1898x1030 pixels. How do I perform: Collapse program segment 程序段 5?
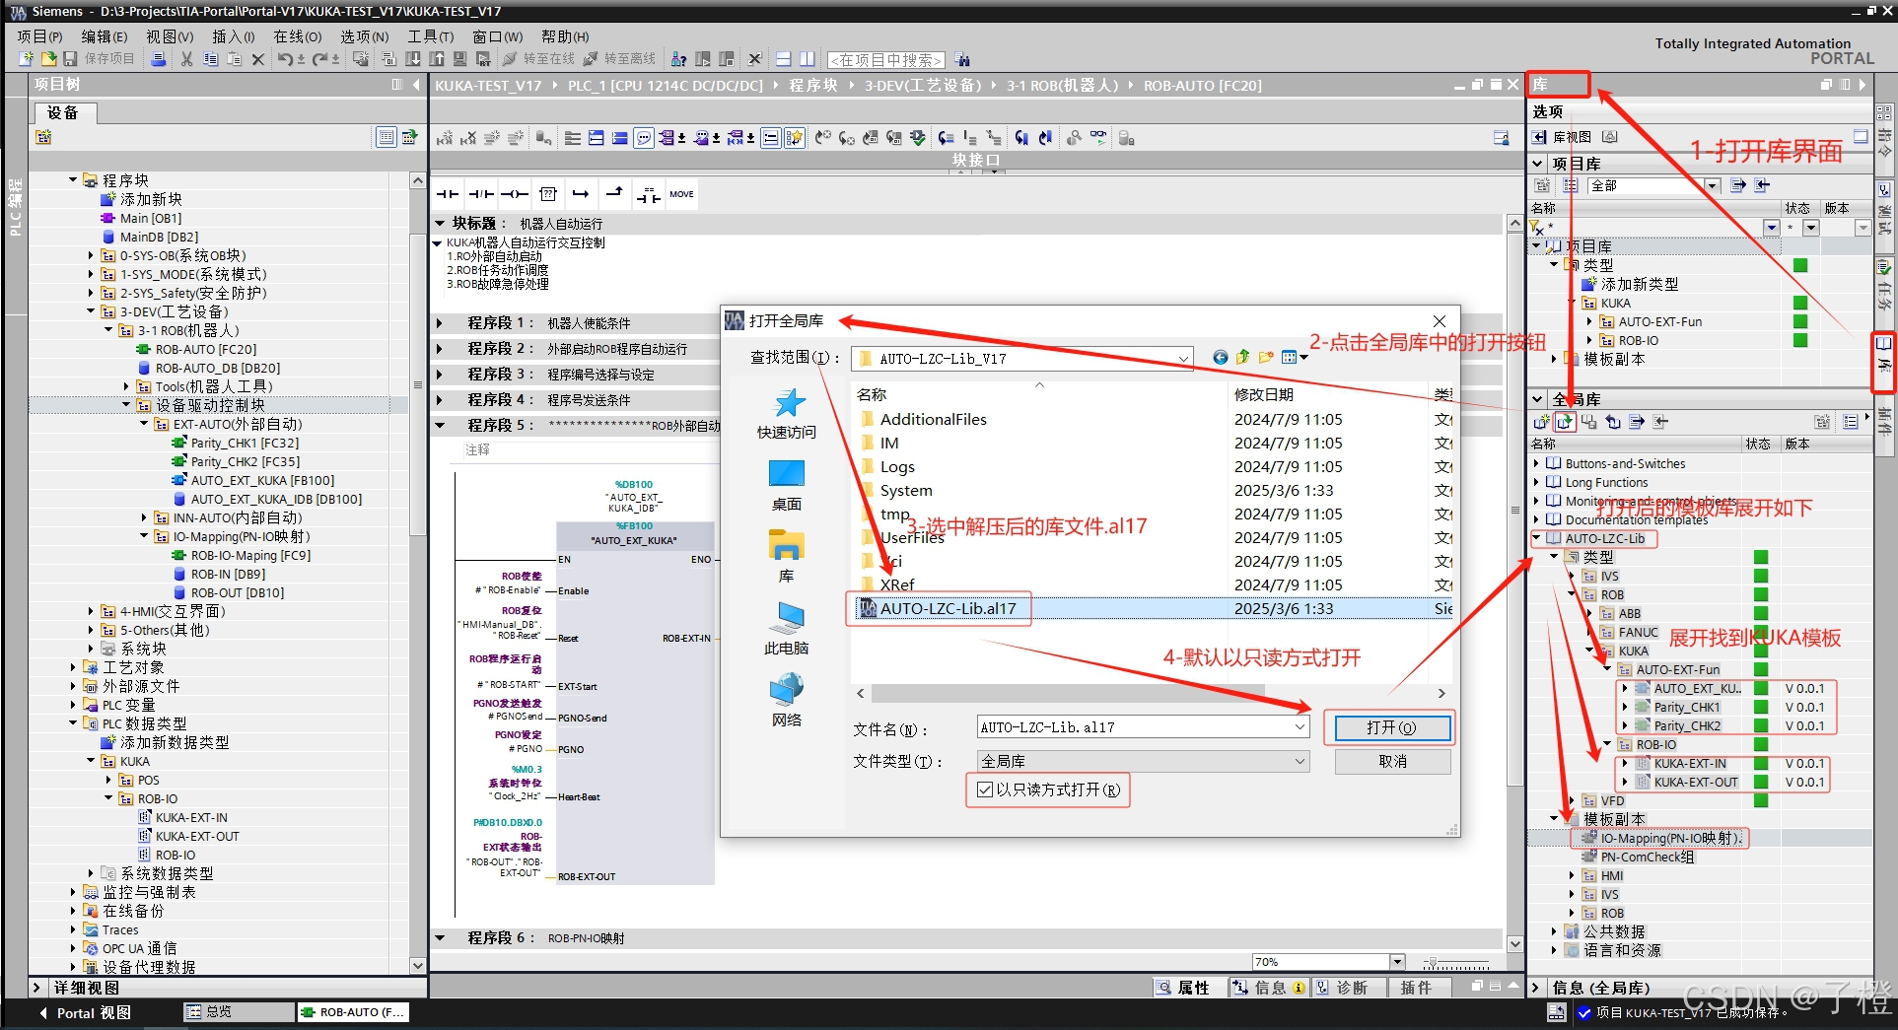(x=441, y=426)
